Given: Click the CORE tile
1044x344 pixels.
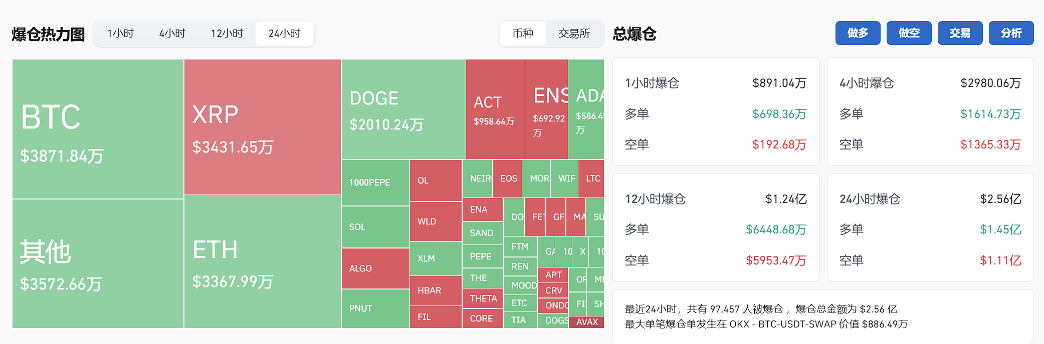Looking at the screenshot, I should (483, 318).
